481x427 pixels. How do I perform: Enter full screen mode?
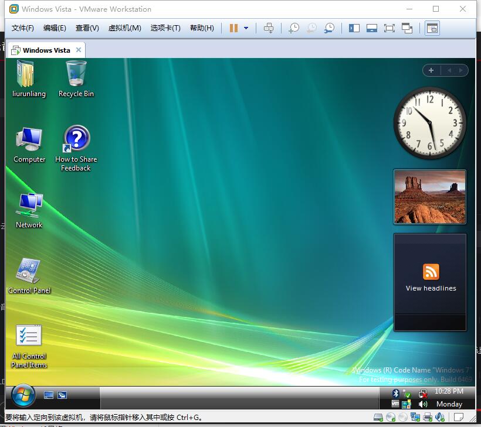click(389, 28)
